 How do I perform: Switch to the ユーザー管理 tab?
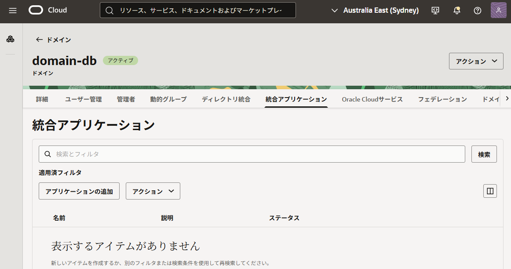tap(83, 99)
